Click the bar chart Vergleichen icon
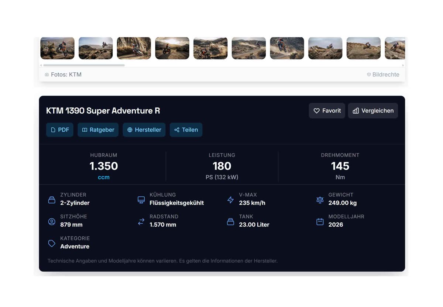443x307 pixels. [356, 111]
